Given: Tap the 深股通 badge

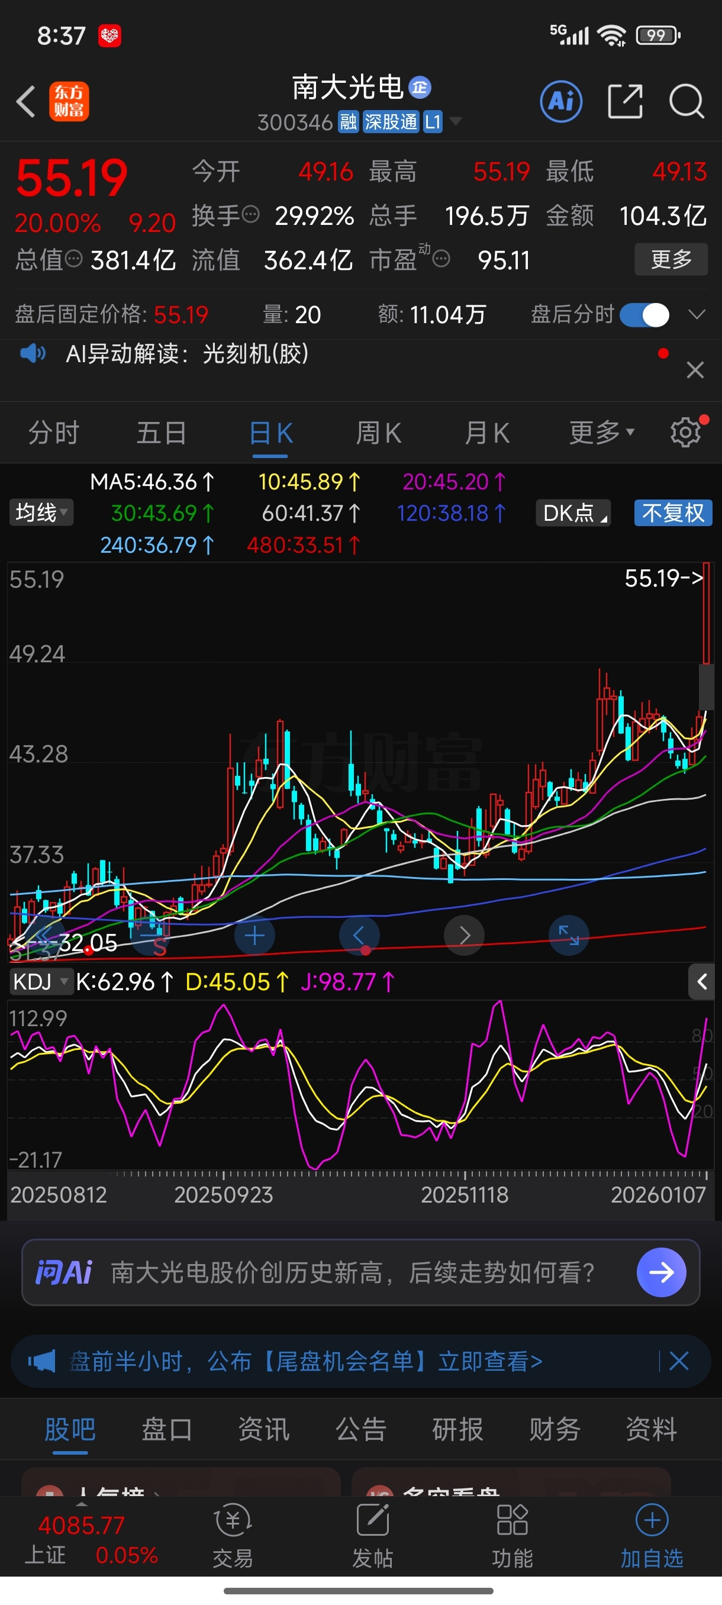Looking at the screenshot, I should [x=391, y=122].
